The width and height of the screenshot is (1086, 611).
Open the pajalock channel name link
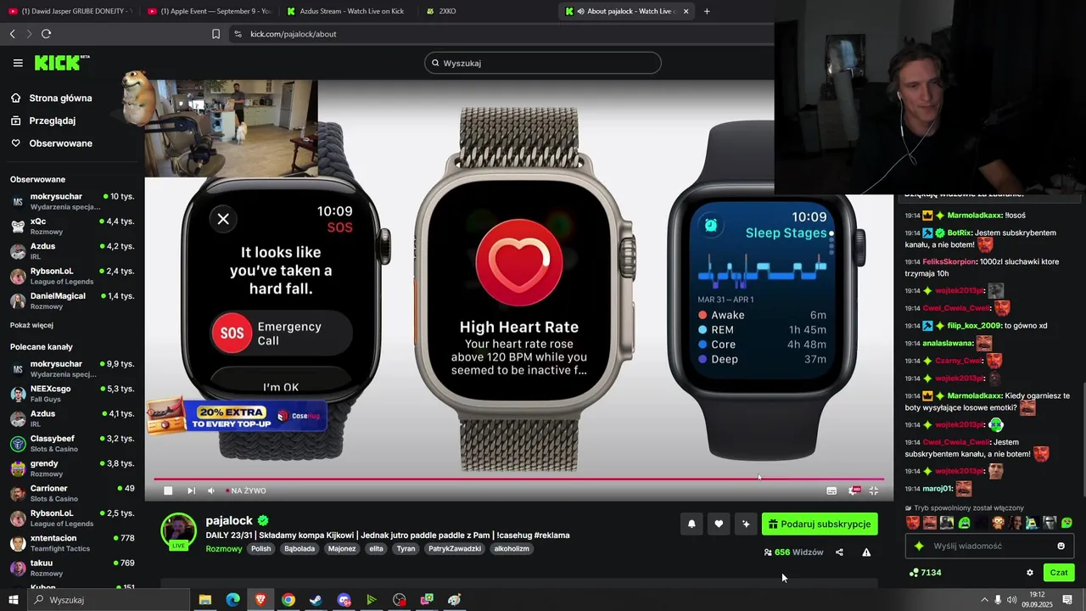coord(229,520)
